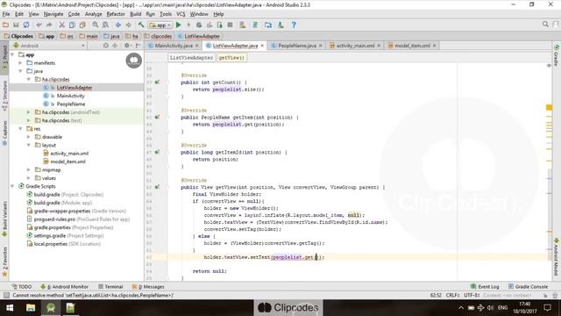Click the Synchronize toolbar icon
Screen dimensions: 561x316
26,25
